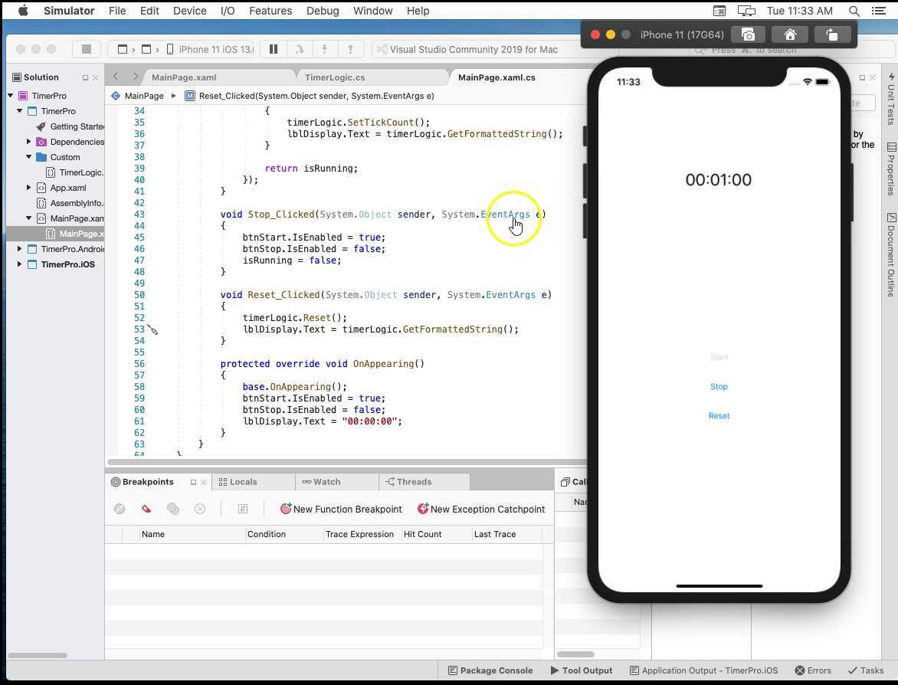The width and height of the screenshot is (898, 685).
Task: Open Application Output - TimerPro.iOS
Action: (x=703, y=670)
